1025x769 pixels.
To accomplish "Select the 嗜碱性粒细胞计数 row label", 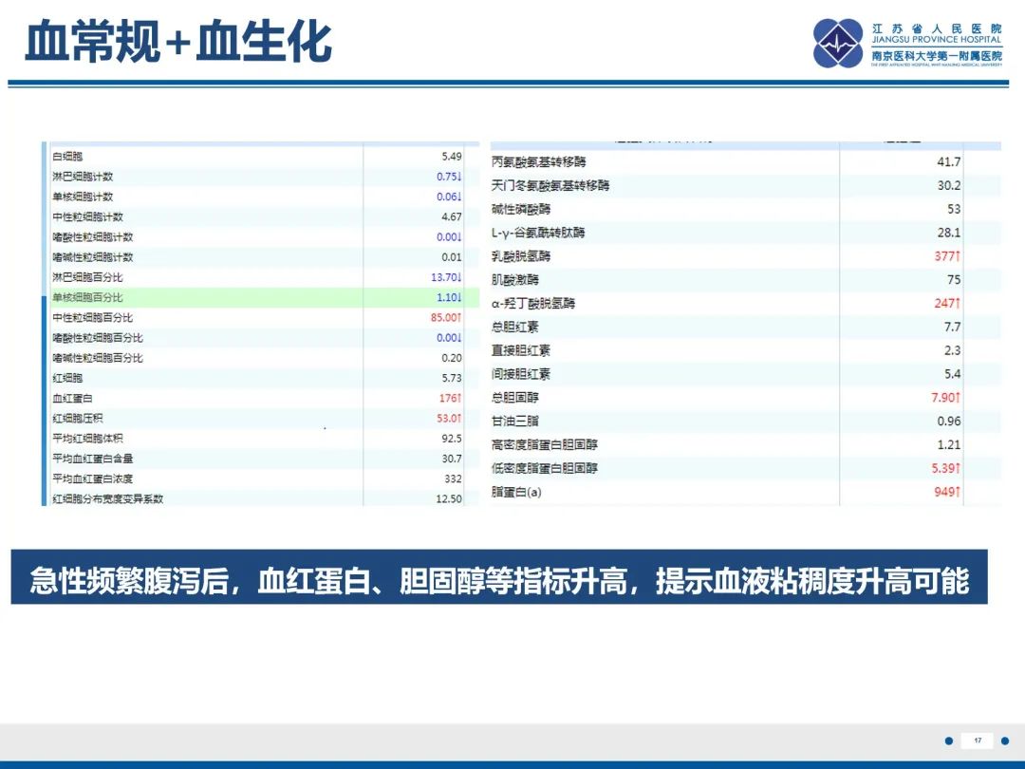I will click(92, 257).
